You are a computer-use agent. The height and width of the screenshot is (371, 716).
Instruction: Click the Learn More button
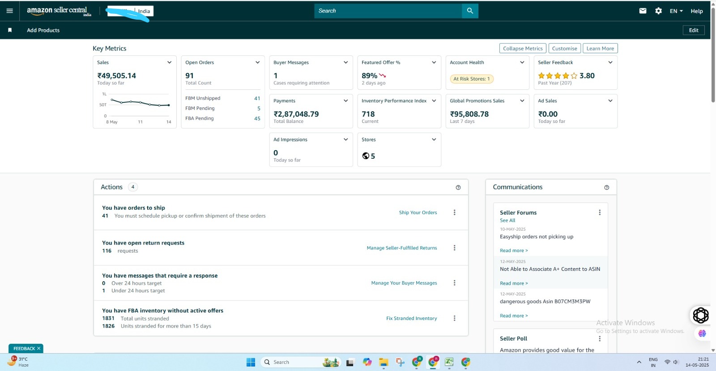[x=600, y=48]
